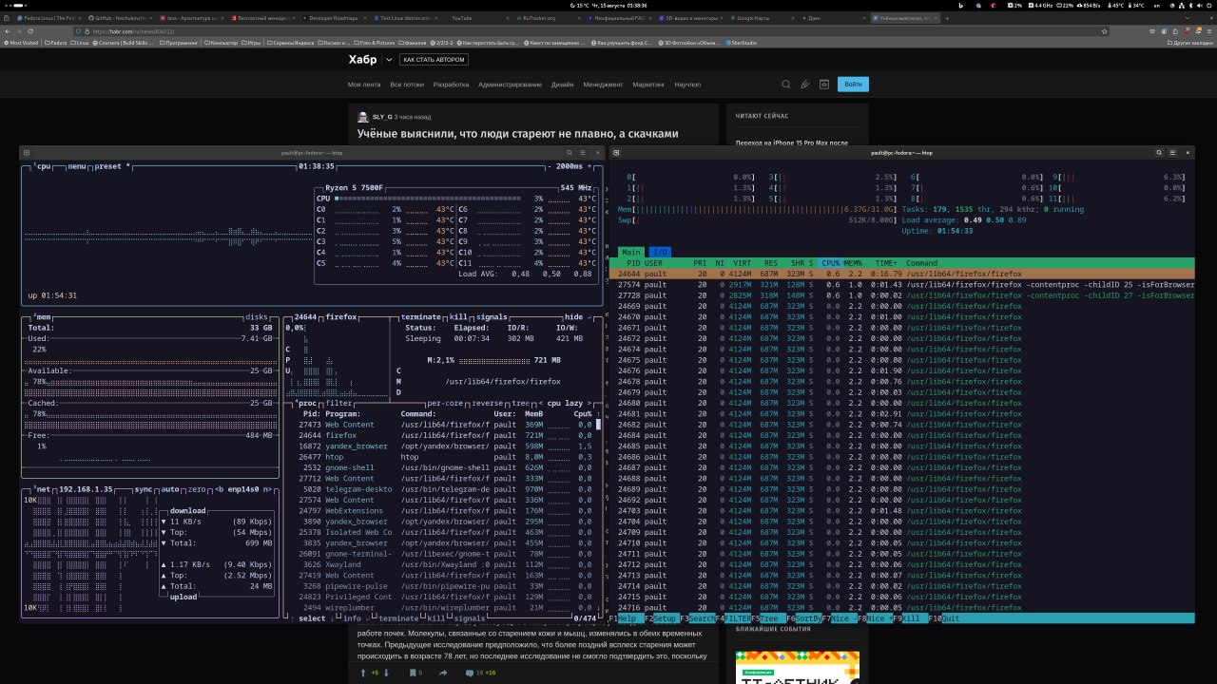Click the SLY_G author avatar on the article

tap(363, 117)
